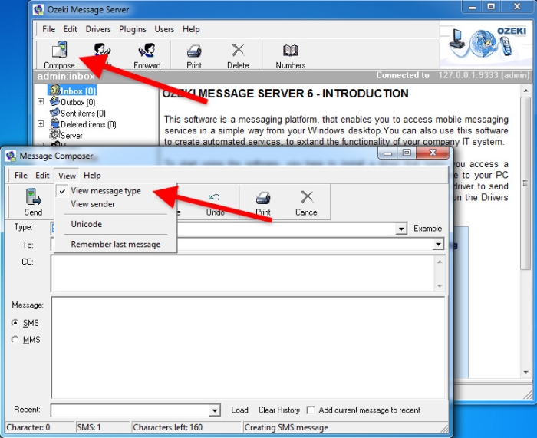Viewport: 537px width, 438px height.
Task: Click the Load button
Action: 239,410
